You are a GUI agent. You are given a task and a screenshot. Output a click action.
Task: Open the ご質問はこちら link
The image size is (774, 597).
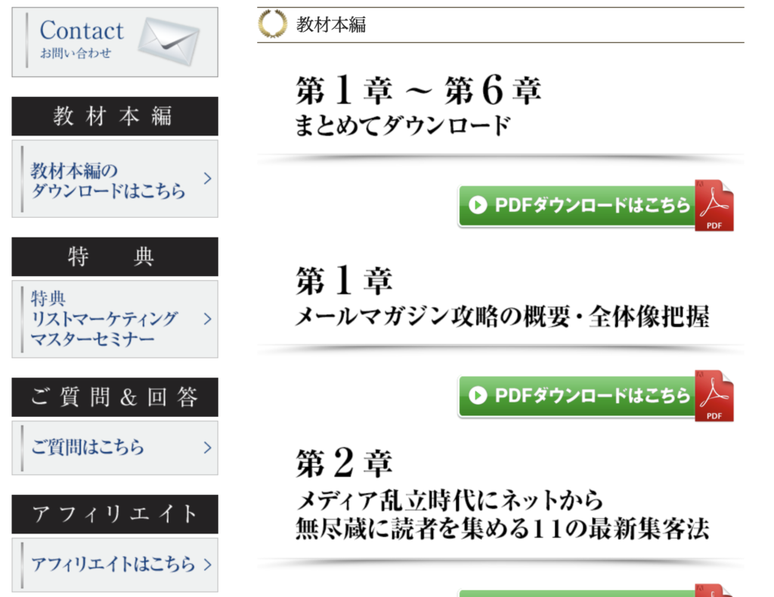(115, 448)
